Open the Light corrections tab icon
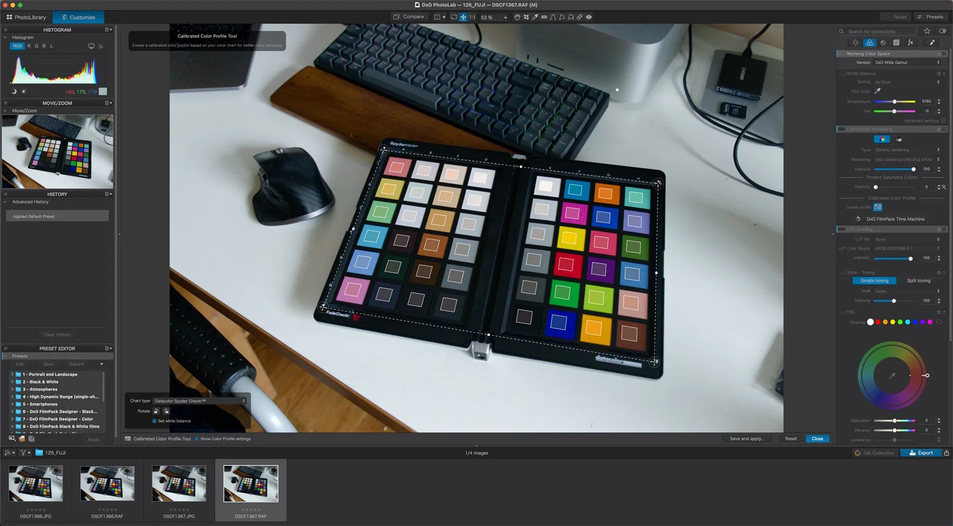Viewport: 953px width, 526px height. click(856, 43)
